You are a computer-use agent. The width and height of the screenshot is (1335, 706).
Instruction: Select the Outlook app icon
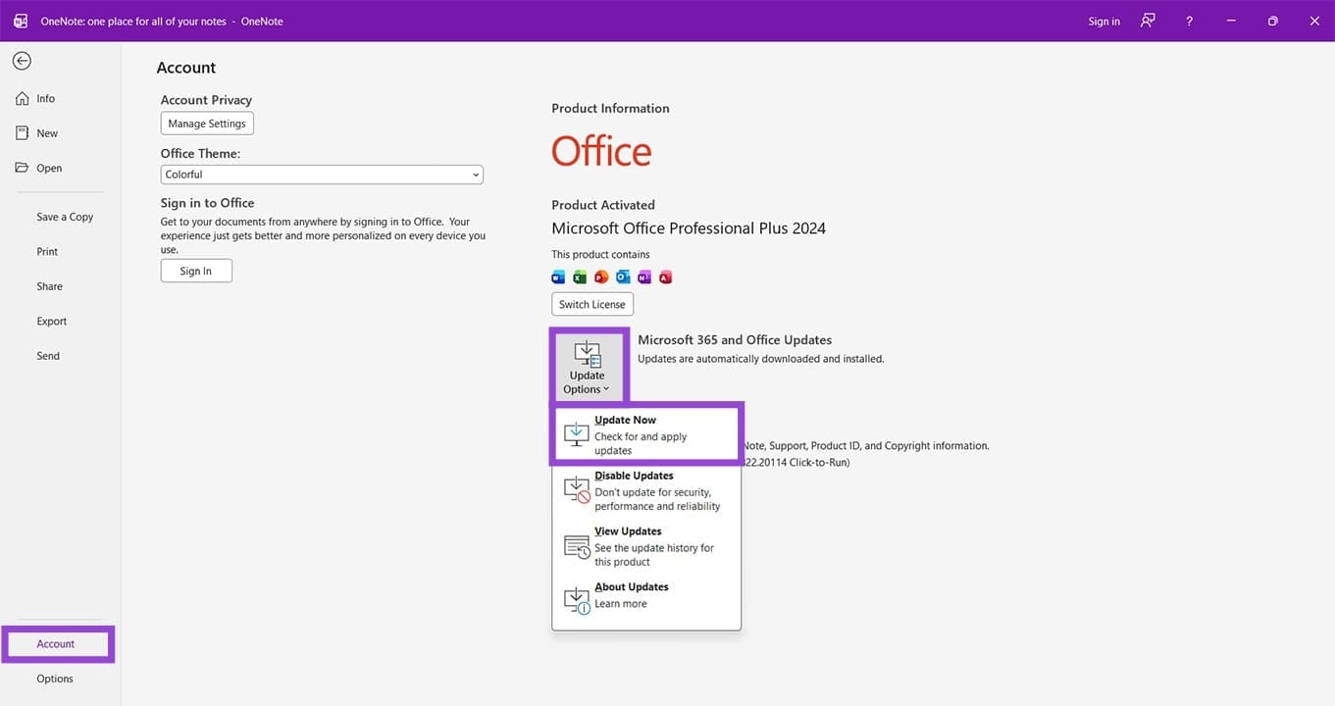[623, 277]
